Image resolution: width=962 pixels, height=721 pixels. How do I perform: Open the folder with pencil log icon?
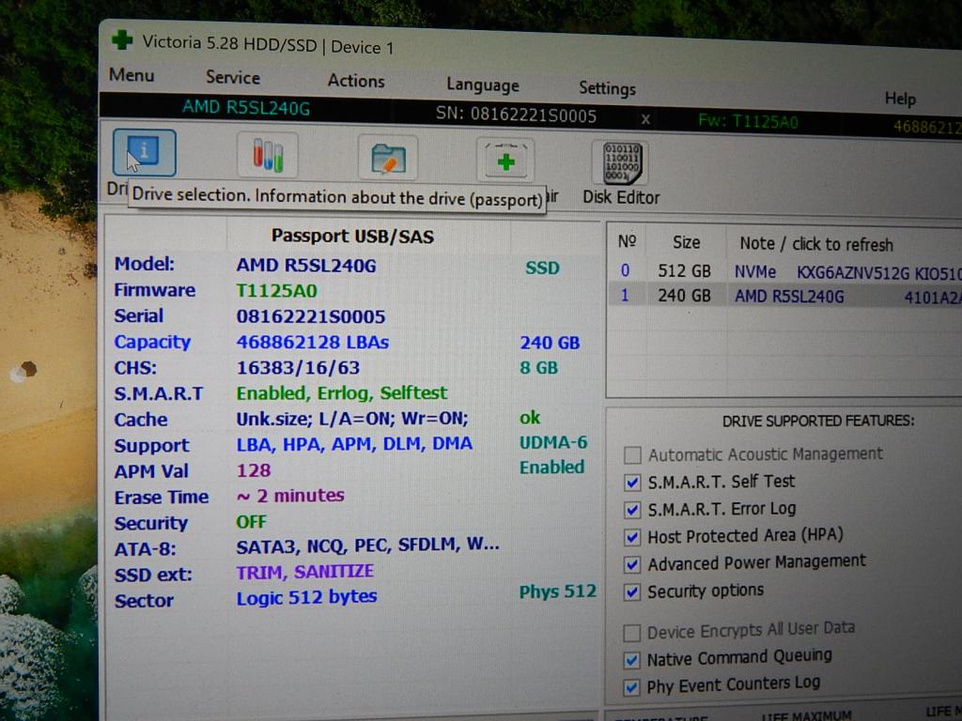[x=388, y=158]
